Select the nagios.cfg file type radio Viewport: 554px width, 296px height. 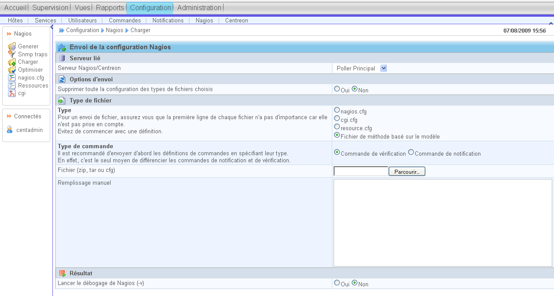(337, 110)
